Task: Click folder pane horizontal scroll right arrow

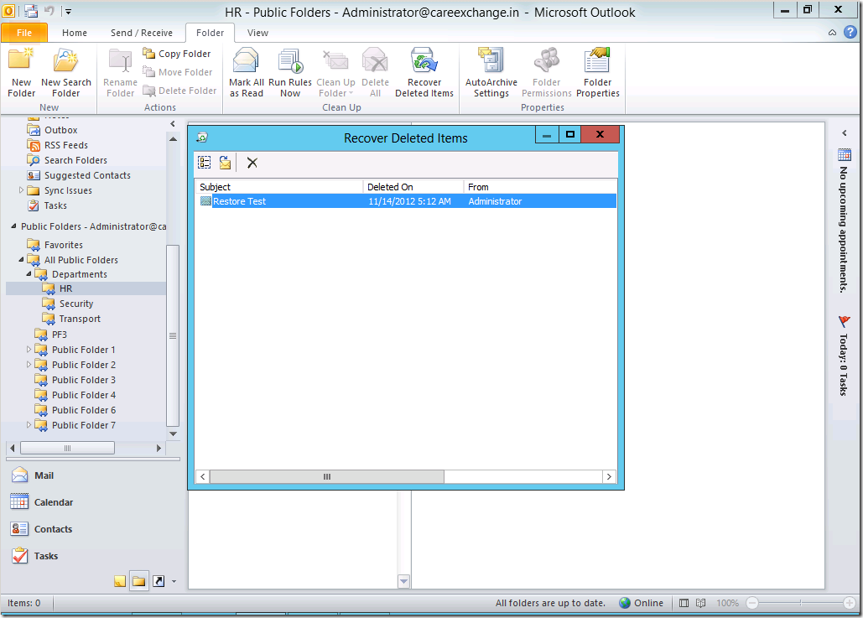Action: 159,448
